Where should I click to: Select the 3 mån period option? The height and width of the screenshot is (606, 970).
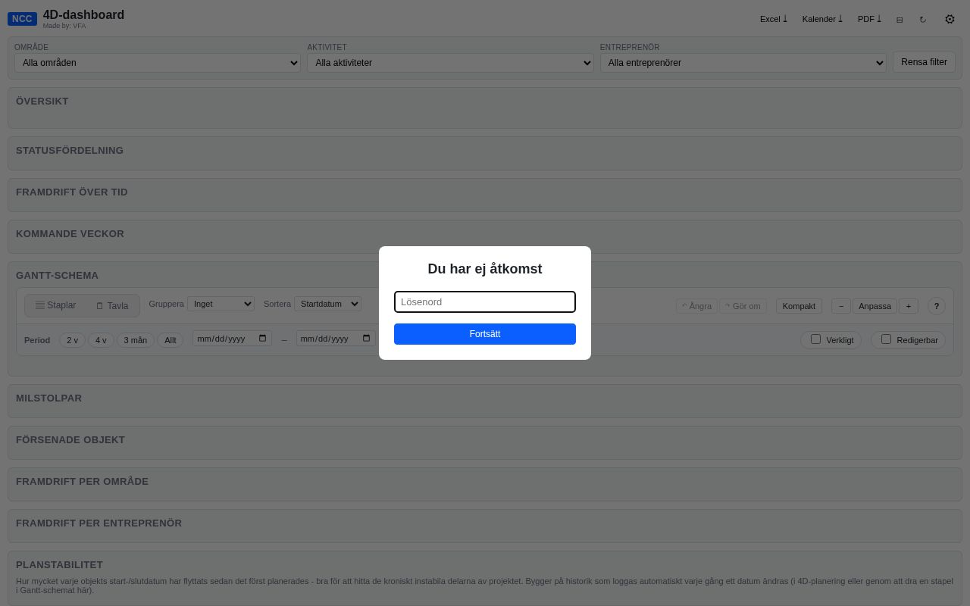135,340
